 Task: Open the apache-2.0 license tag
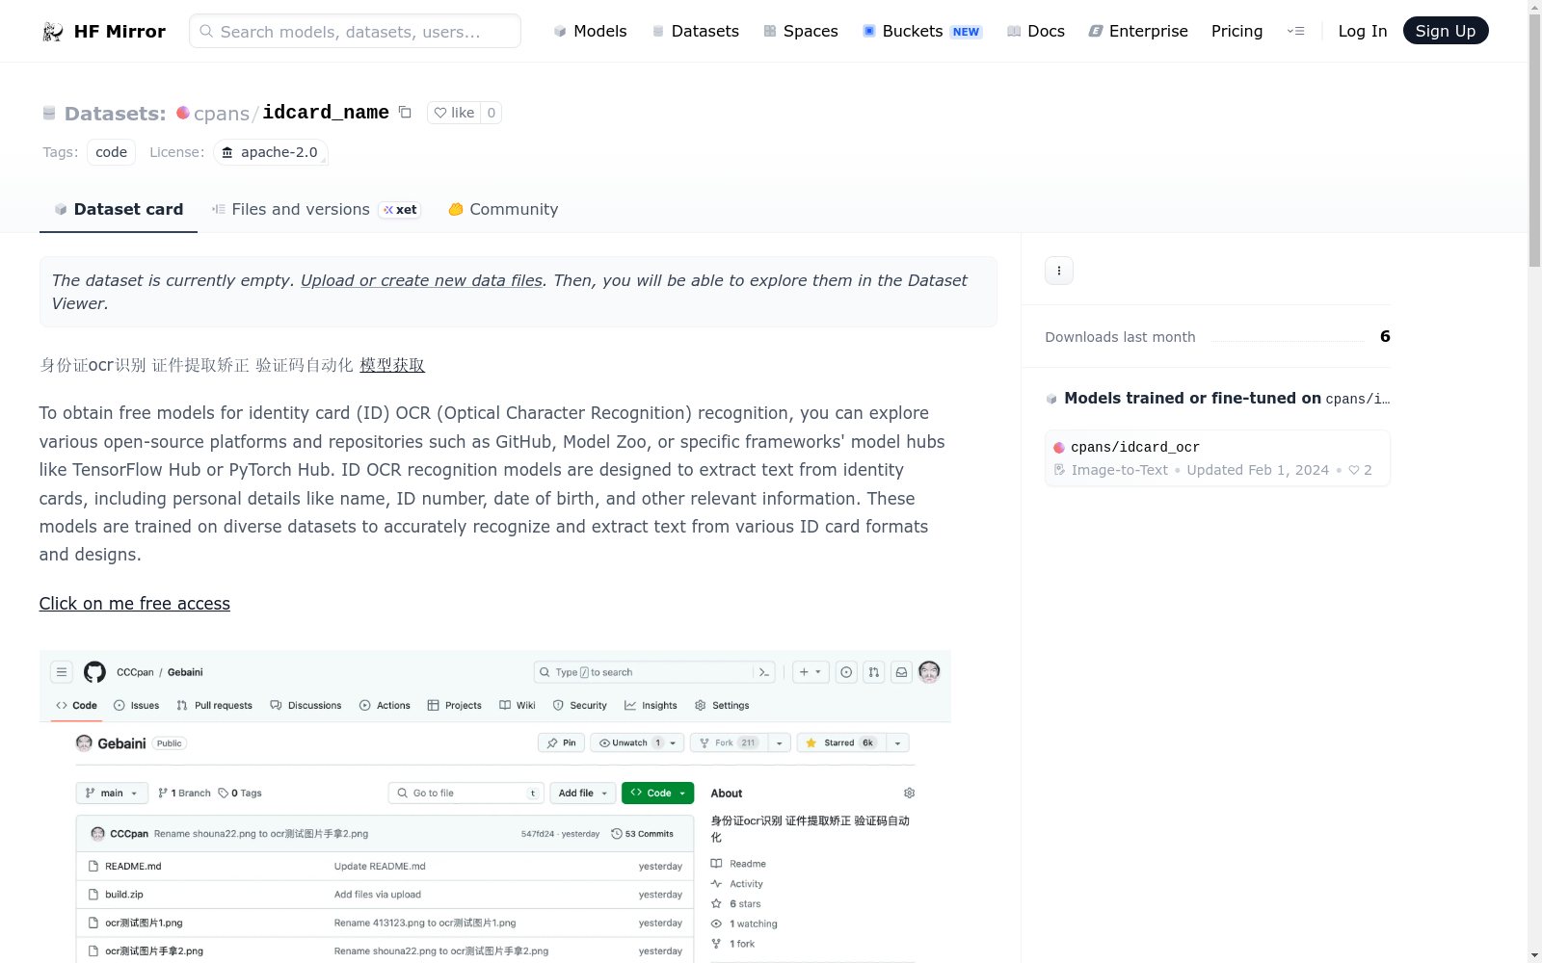click(x=271, y=152)
